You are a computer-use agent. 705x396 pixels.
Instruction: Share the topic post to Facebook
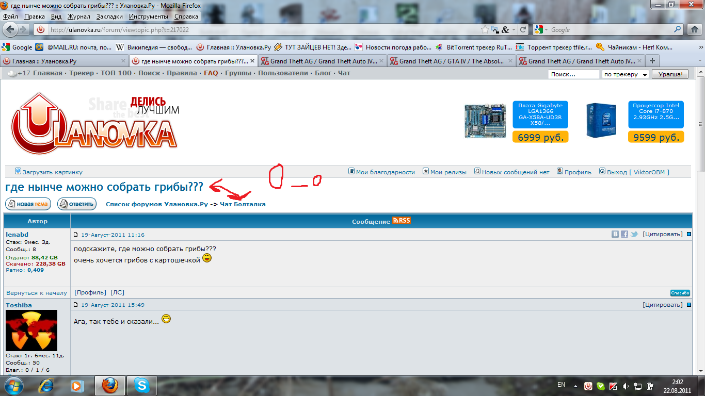pos(624,234)
